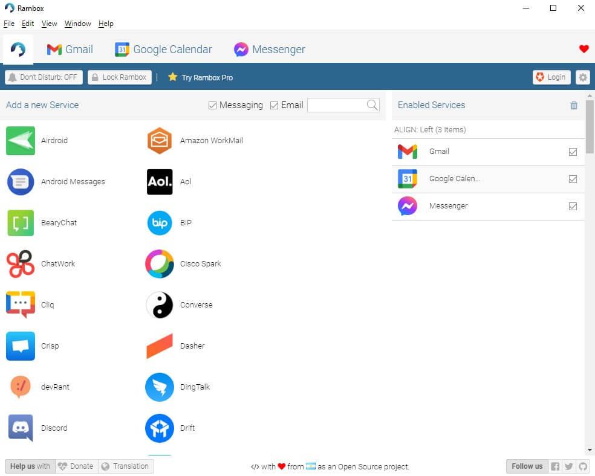The width and height of the screenshot is (595, 476).
Task: Switch to the Messenger tab
Action: point(270,50)
